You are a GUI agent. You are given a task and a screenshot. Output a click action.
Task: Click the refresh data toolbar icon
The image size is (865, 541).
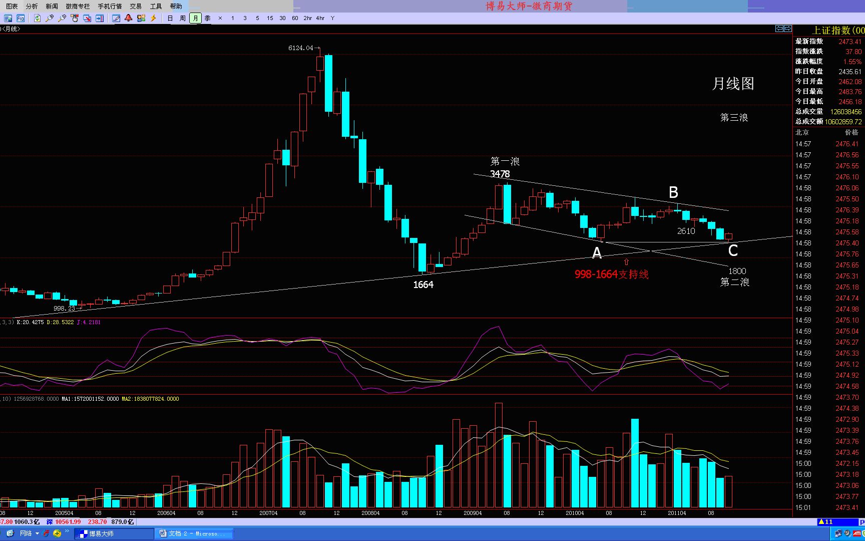click(37, 18)
